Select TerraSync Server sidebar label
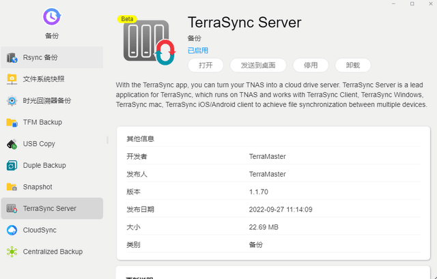The height and width of the screenshot is (279, 437). [50, 209]
